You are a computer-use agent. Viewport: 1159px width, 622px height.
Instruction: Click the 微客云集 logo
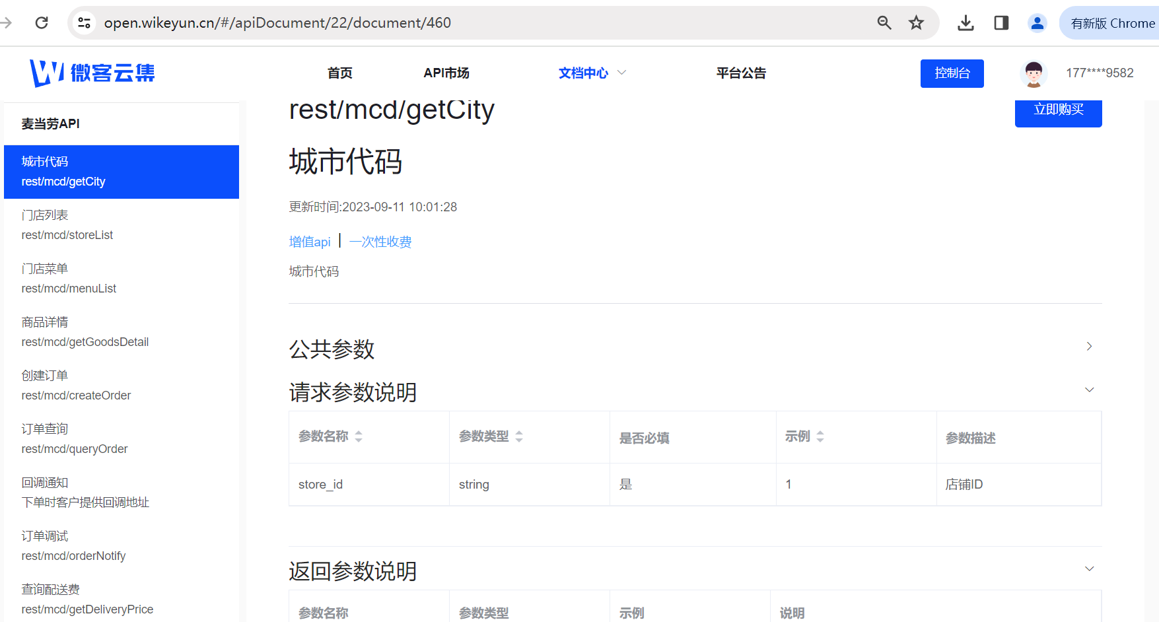pos(92,73)
